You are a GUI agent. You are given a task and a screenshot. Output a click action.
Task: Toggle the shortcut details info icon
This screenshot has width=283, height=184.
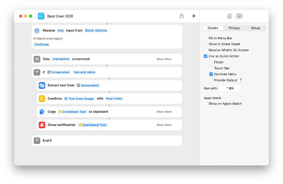tap(239, 16)
